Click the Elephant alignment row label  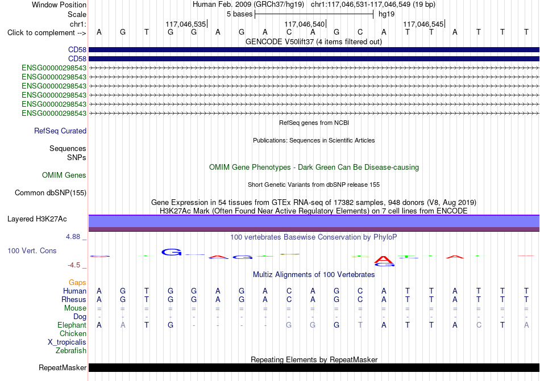(x=72, y=325)
